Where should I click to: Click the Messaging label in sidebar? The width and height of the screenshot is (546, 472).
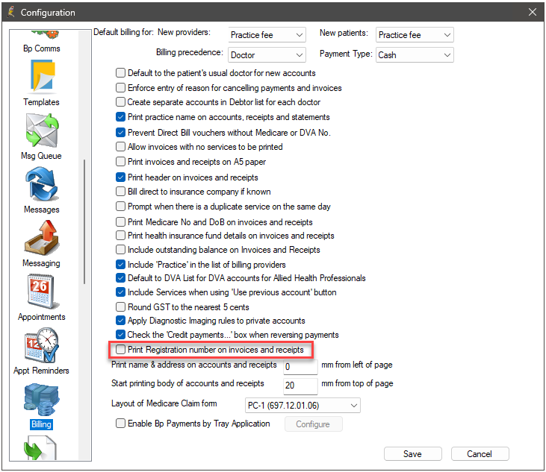pyautogui.click(x=41, y=263)
